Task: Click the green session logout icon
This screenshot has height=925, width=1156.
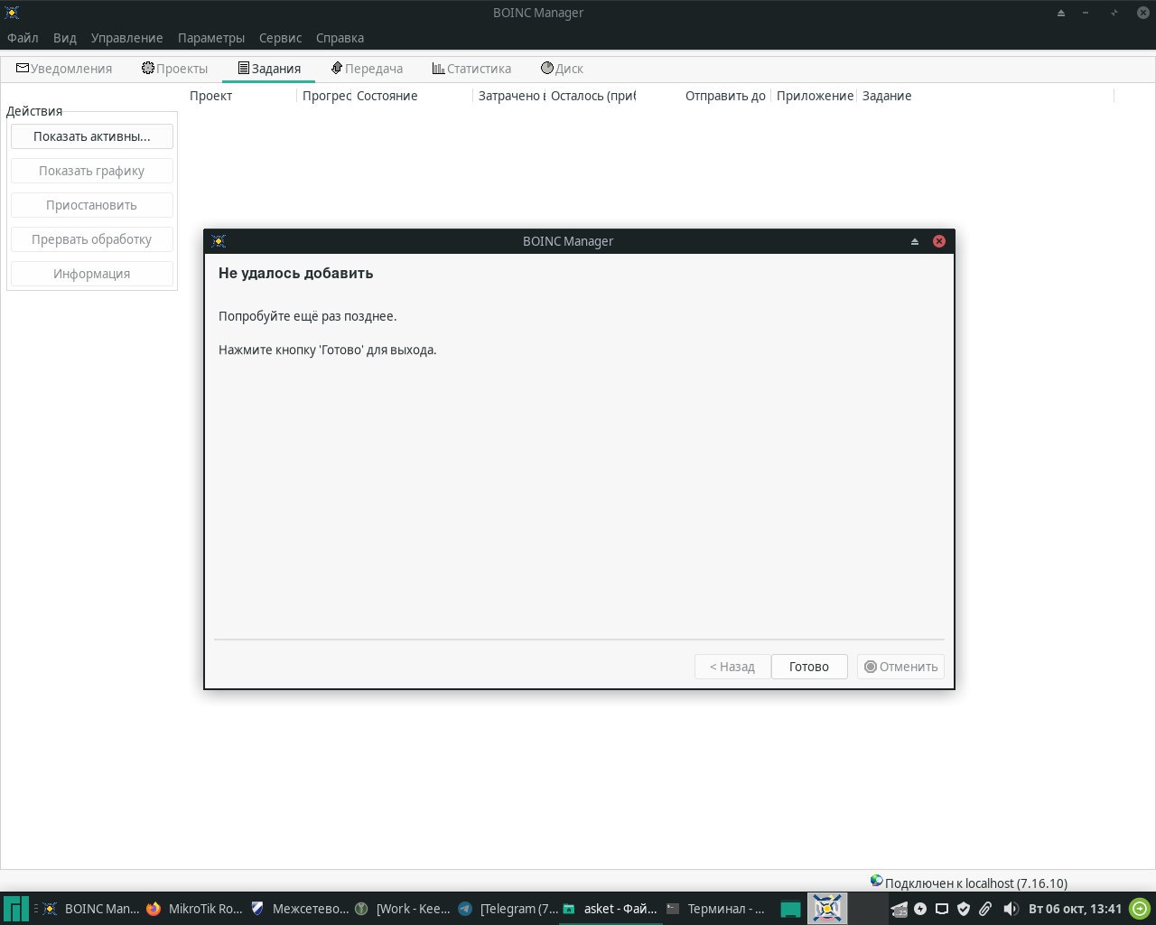Action: [x=1141, y=909]
